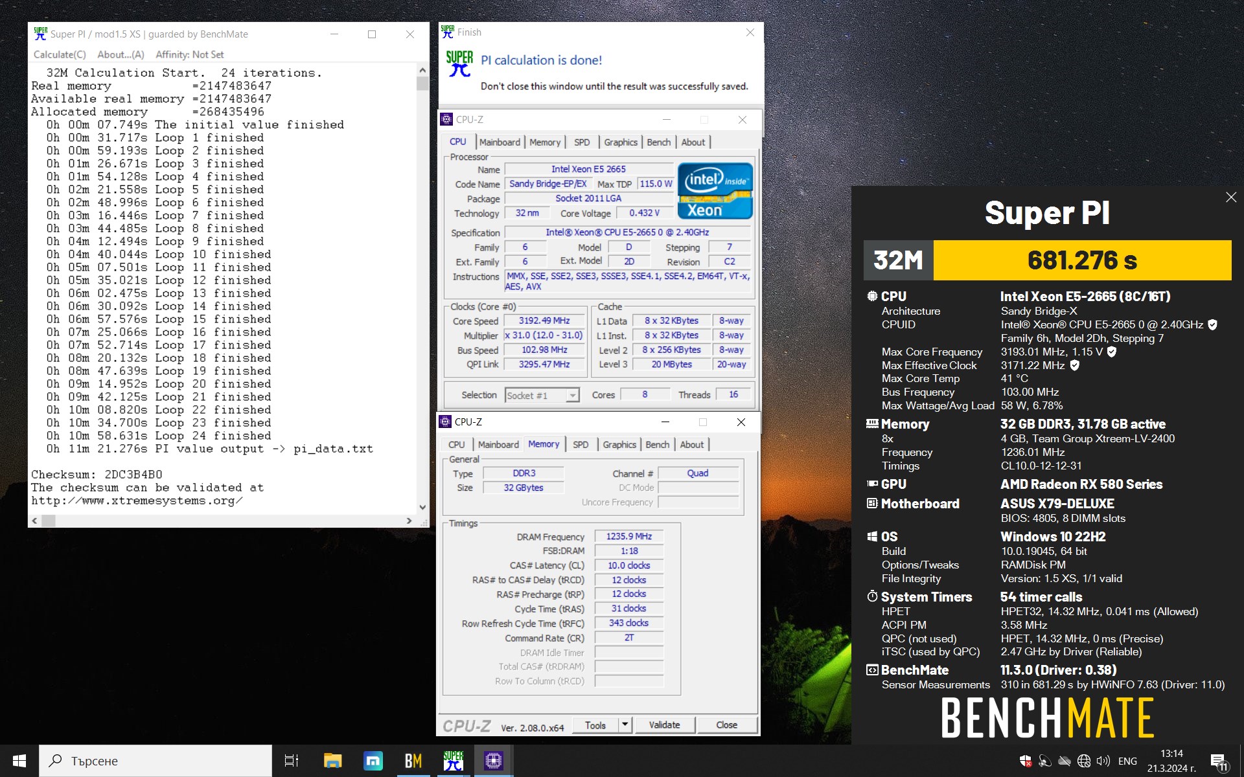Open the About...(A) menu in Super PI
The width and height of the screenshot is (1244, 777).
[x=121, y=55]
